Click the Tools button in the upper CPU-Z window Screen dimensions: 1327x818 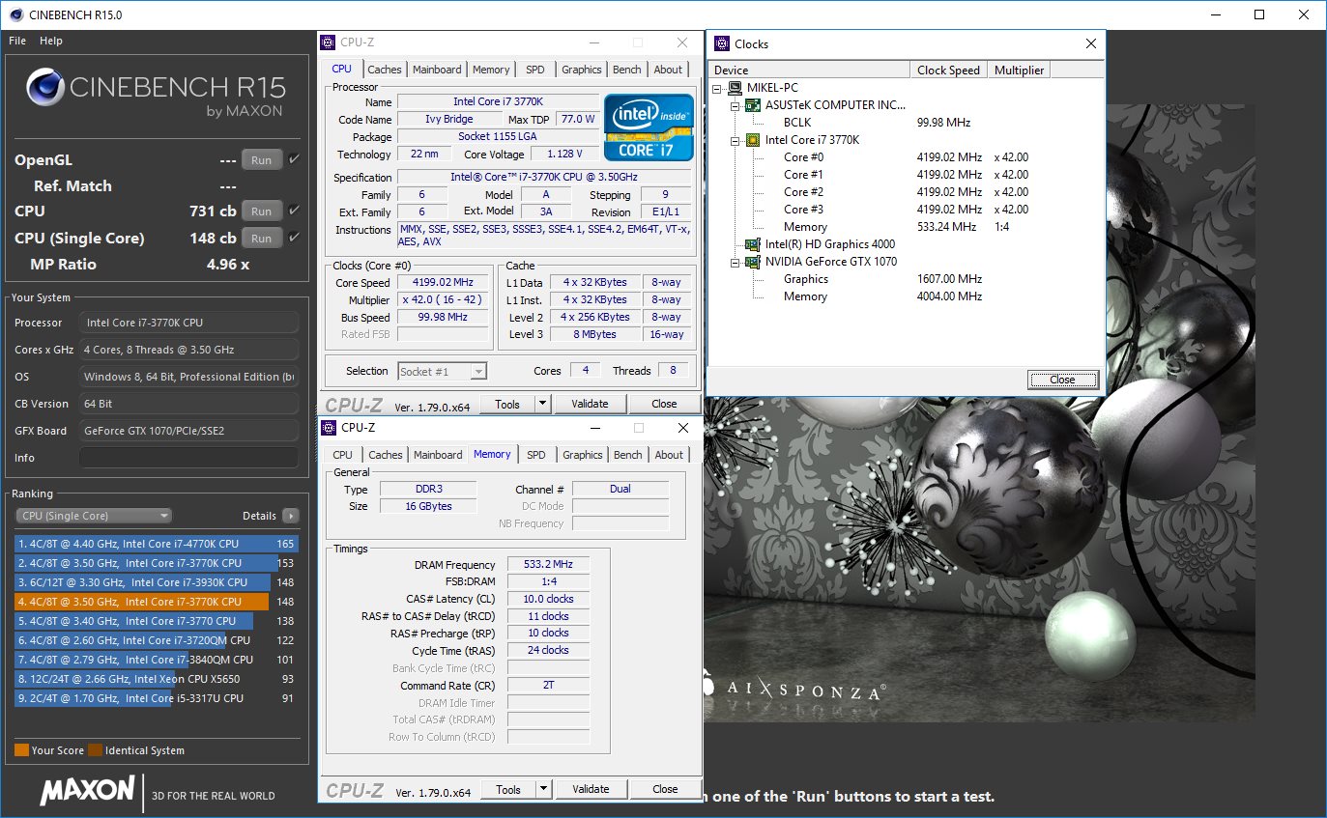pyautogui.click(x=507, y=404)
